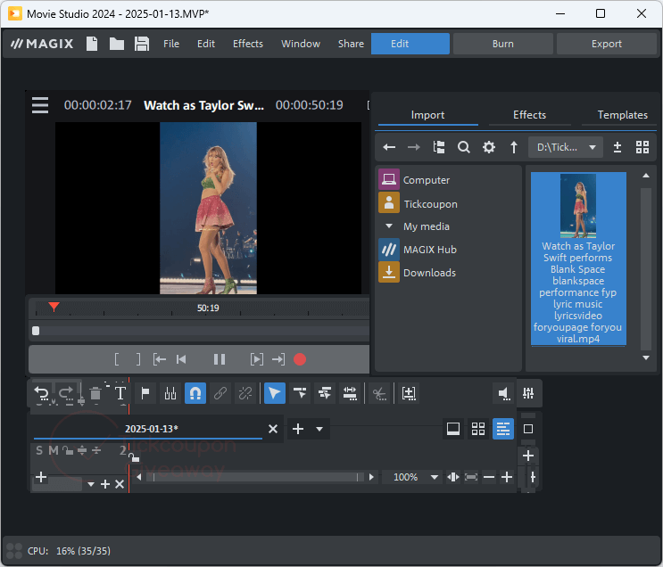Click the preview position slider handle

tap(36, 331)
